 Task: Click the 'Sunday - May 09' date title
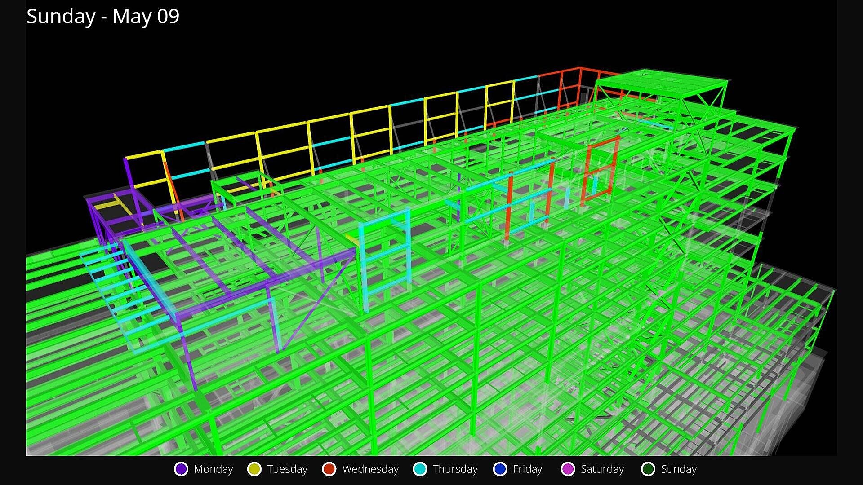tap(103, 17)
